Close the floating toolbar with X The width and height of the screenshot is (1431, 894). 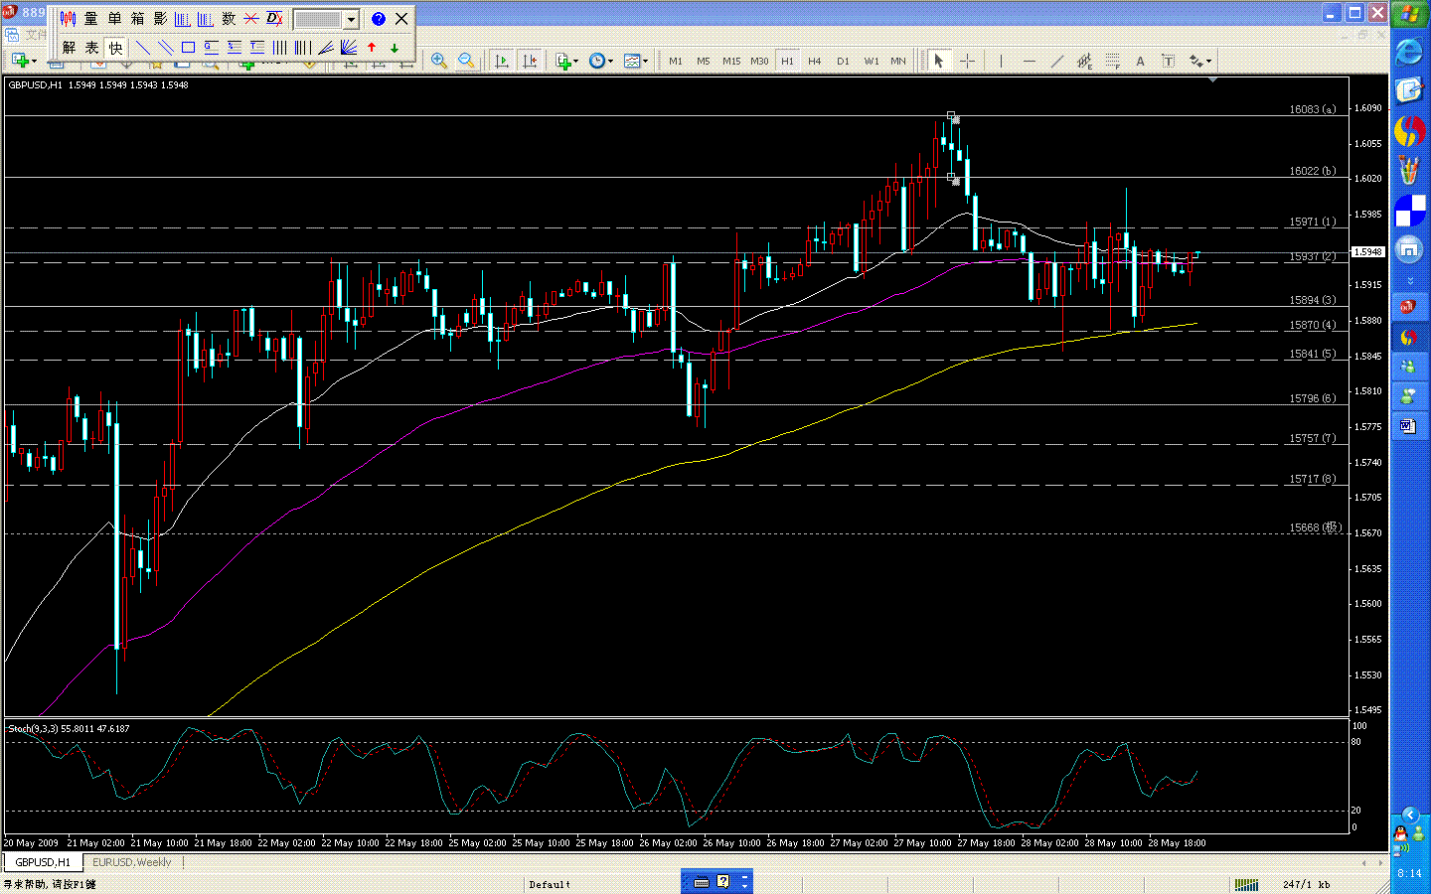click(x=401, y=19)
